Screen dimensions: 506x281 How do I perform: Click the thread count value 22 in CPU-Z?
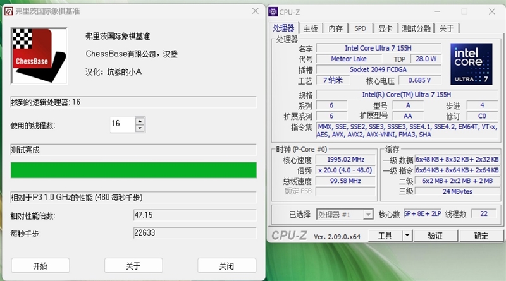(x=484, y=213)
